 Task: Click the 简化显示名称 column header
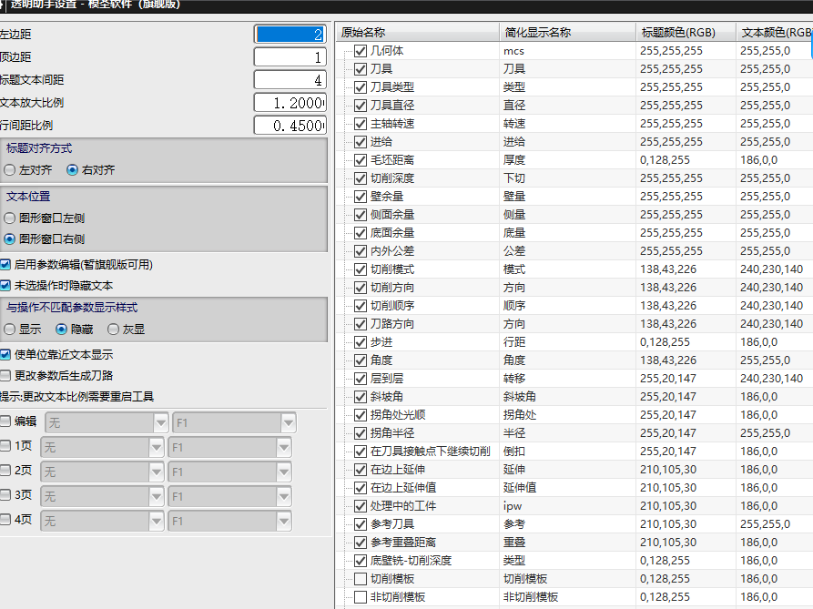click(567, 32)
